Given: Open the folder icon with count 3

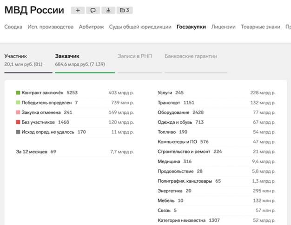Looking at the screenshot, I should (125, 10).
